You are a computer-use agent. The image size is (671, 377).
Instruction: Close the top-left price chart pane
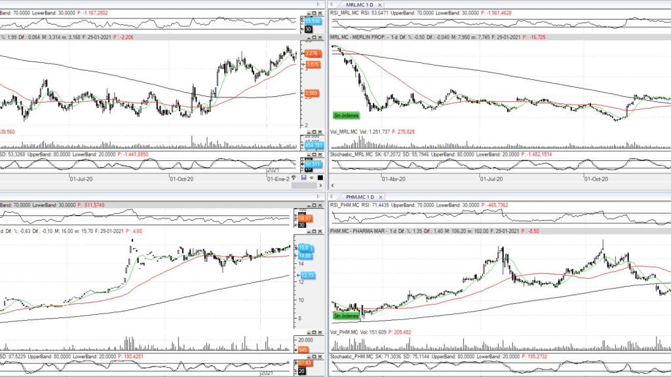click(x=319, y=37)
